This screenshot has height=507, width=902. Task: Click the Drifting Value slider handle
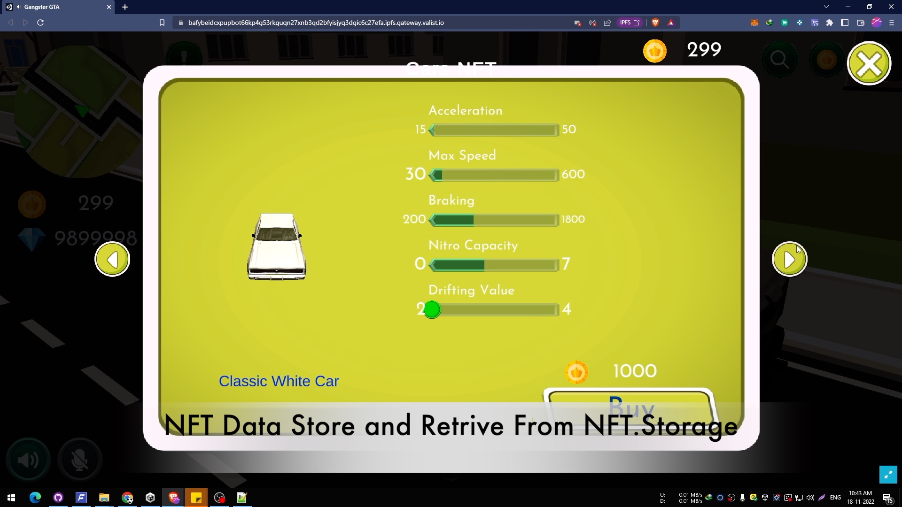(432, 309)
